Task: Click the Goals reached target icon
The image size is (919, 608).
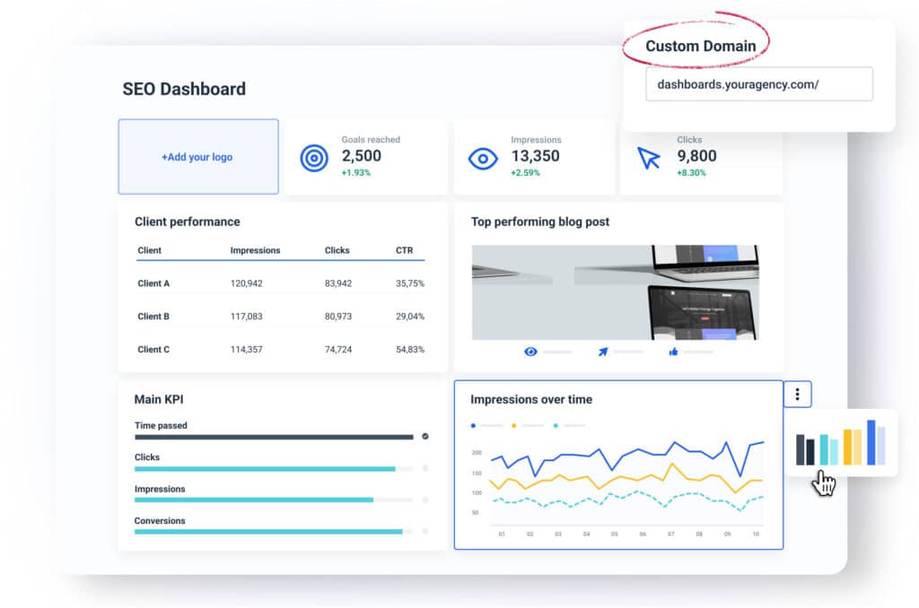Action: 314,158
